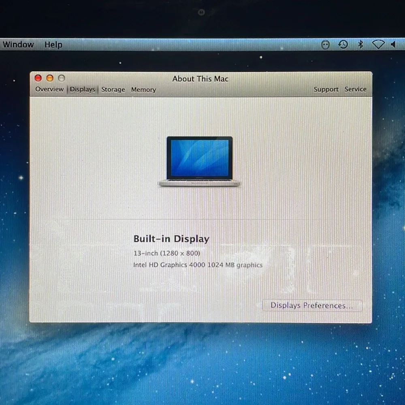Click the Displays Preferences button

click(312, 305)
